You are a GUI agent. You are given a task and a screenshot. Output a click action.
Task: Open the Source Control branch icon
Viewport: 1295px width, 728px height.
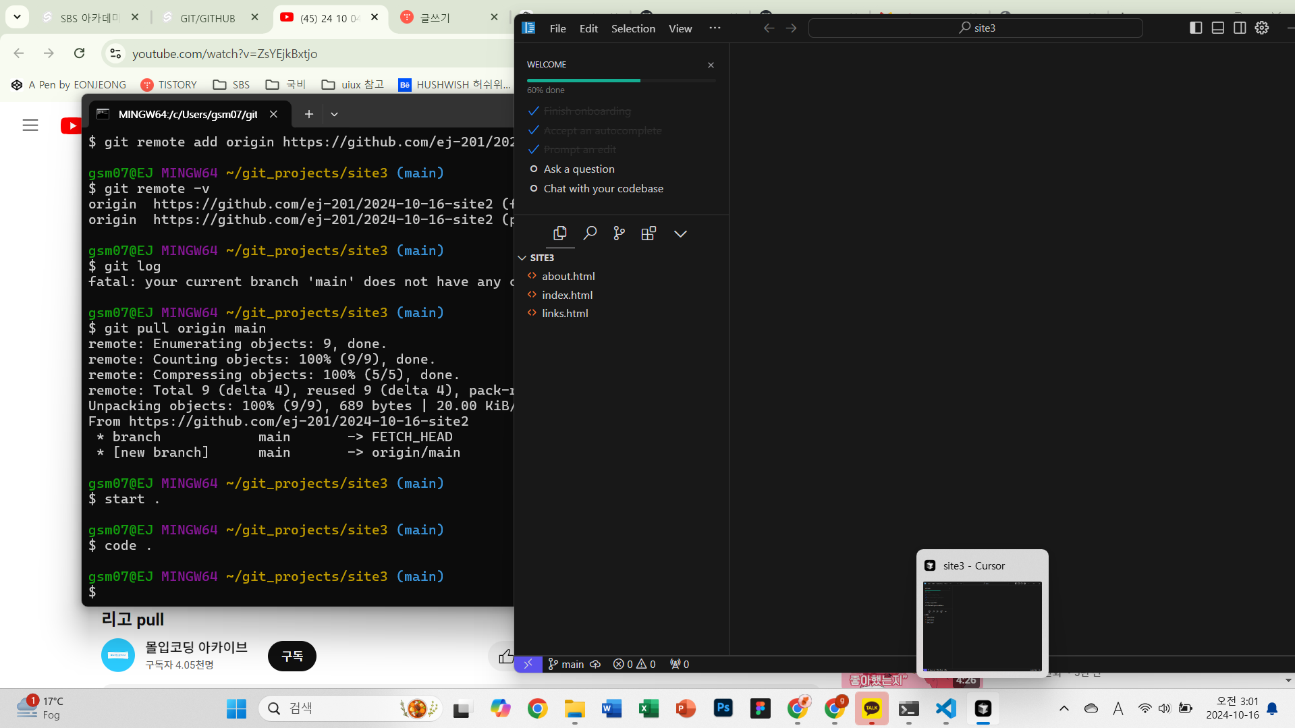[x=619, y=233]
